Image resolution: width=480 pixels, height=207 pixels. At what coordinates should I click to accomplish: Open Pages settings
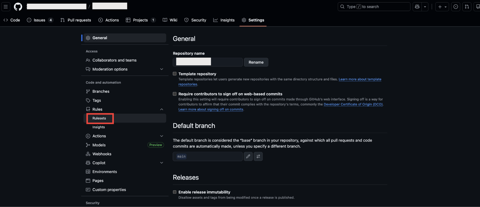click(x=125, y=181)
